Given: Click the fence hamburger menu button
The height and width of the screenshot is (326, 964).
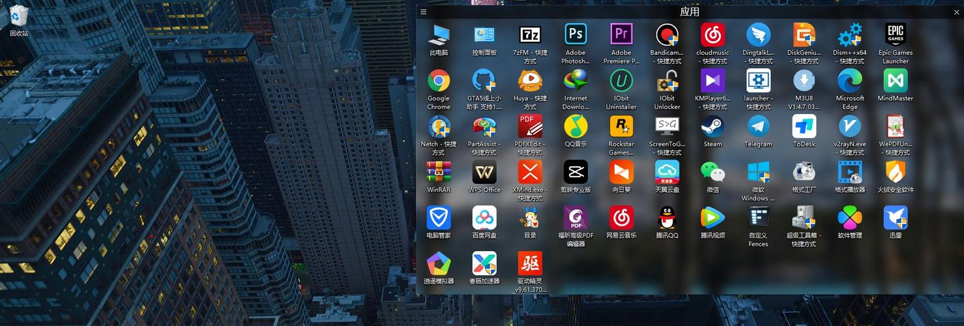Looking at the screenshot, I should point(424,12).
